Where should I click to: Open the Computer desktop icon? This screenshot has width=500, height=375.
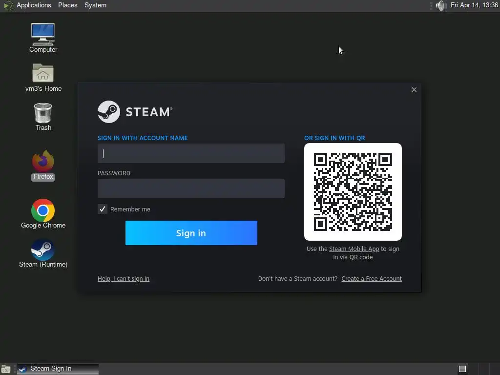[43, 37]
